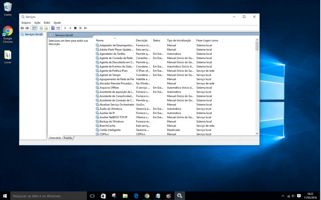Screen dimensions: 321x200
Task: Click the Pesquisar na Web search box
Action: (48, 196)
